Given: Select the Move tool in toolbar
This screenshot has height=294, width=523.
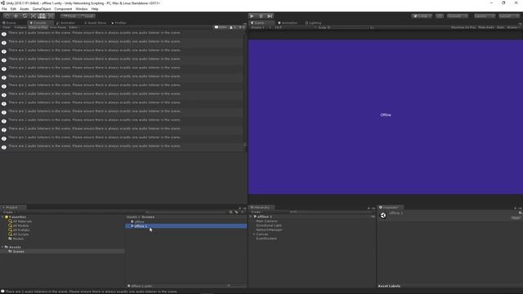Looking at the screenshot, I should pos(16,16).
